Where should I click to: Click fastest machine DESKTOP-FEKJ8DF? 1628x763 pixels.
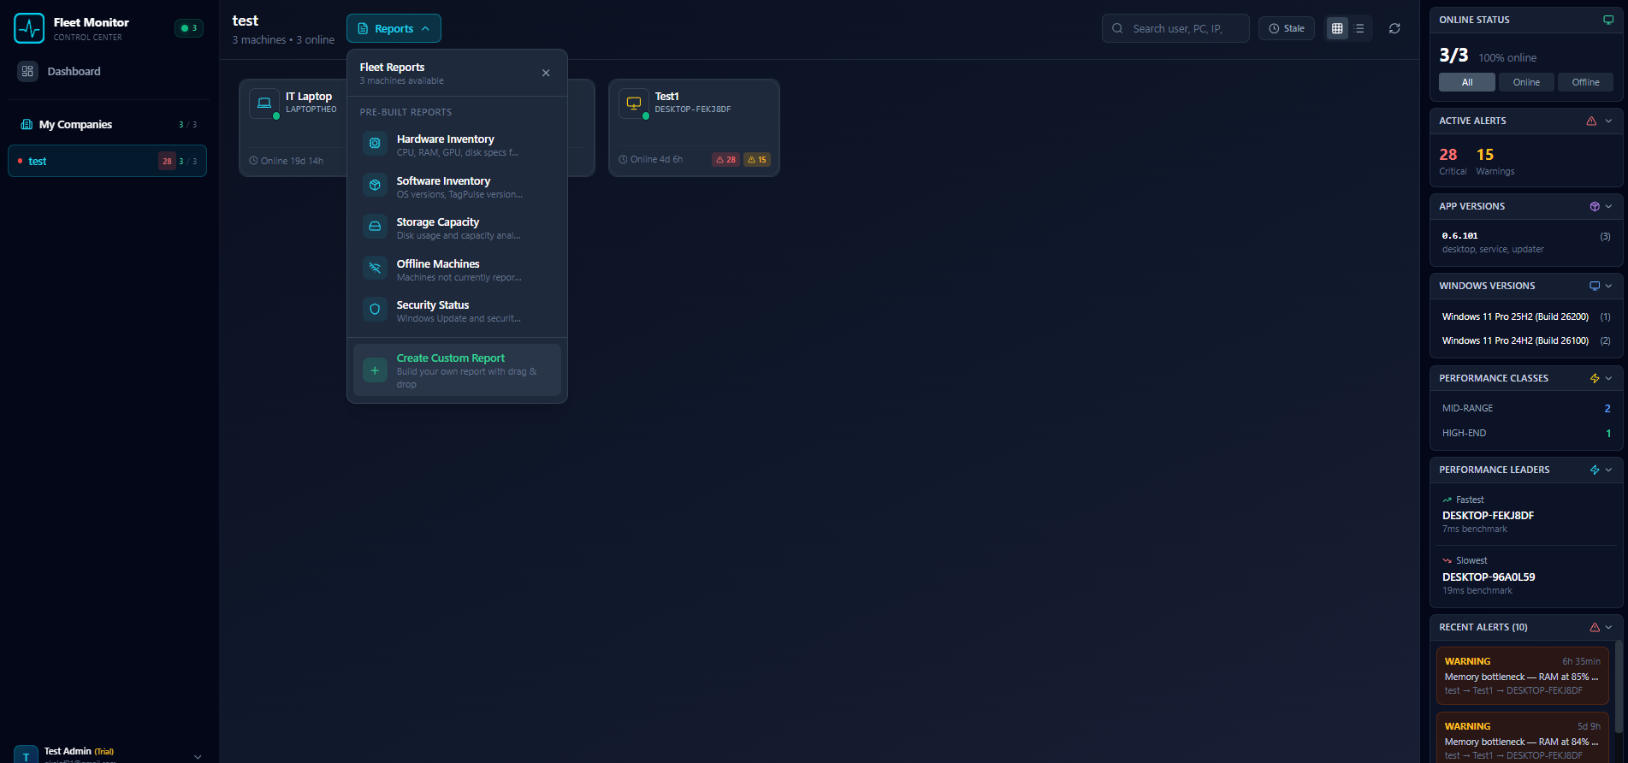(x=1488, y=516)
